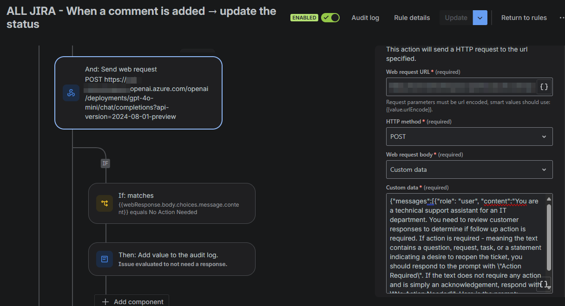The width and height of the screenshot is (565, 306).
Task: Select the IF branch icon on the canvas
Action: point(105,163)
